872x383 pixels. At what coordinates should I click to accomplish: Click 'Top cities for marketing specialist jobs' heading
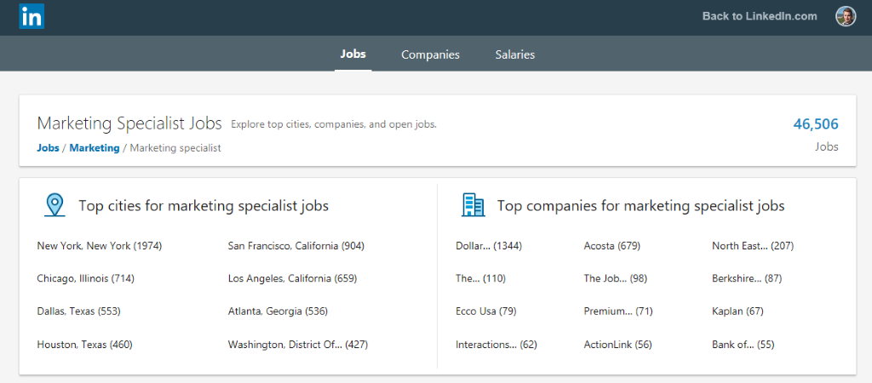[x=204, y=206]
